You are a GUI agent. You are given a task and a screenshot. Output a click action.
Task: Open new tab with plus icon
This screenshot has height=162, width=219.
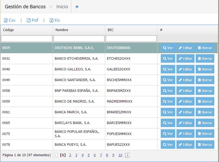[77, 7]
